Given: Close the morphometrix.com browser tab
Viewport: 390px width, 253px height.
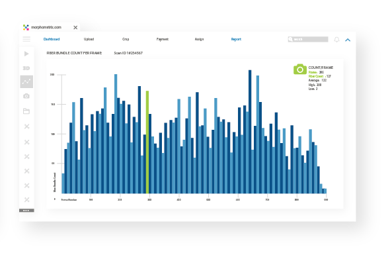Looking at the screenshot, I should [75, 27].
